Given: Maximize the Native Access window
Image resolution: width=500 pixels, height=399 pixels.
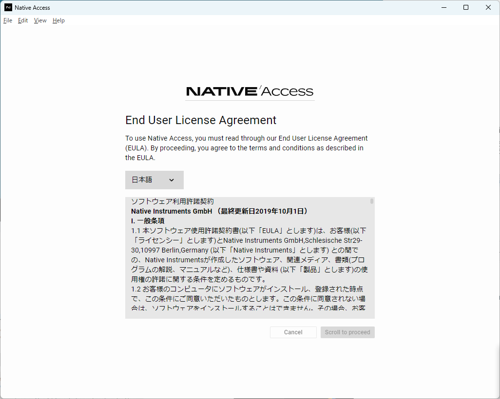Looking at the screenshot, I should point(466,7).
